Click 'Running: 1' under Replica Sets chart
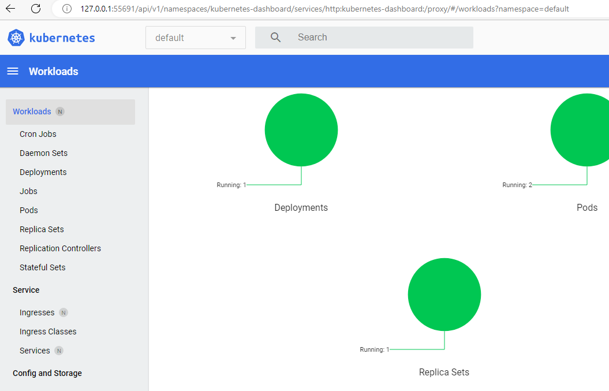This screenshot has width=609, height=391. coord(375,349)
